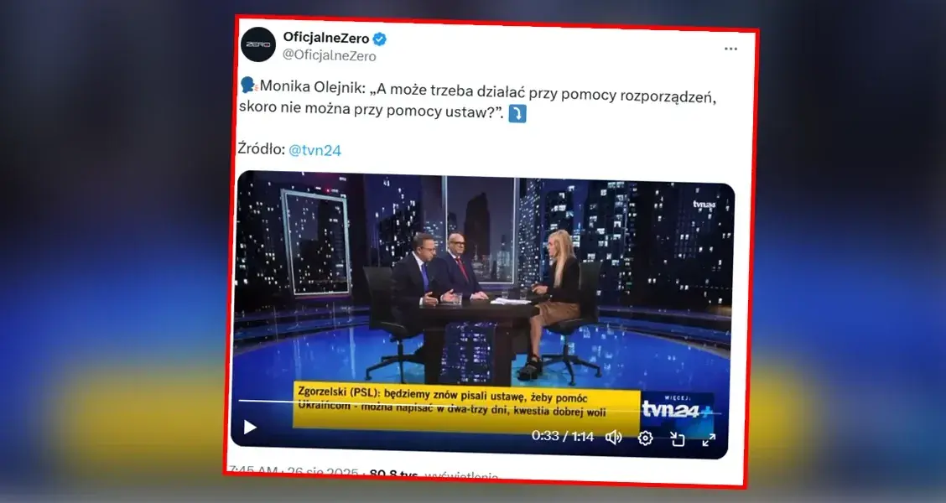Open video settings gear icon

[x=645, y=438]
